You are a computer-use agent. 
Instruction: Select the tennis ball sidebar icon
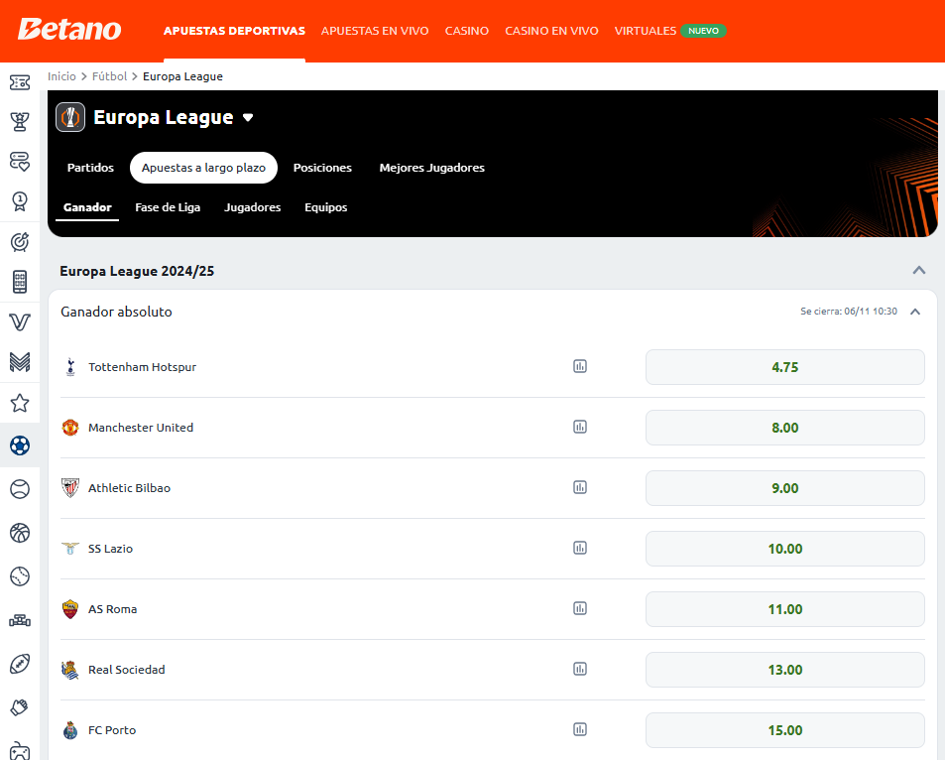(20, 489)
